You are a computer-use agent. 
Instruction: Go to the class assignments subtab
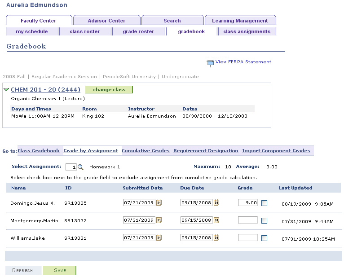[x=247, y=31]
